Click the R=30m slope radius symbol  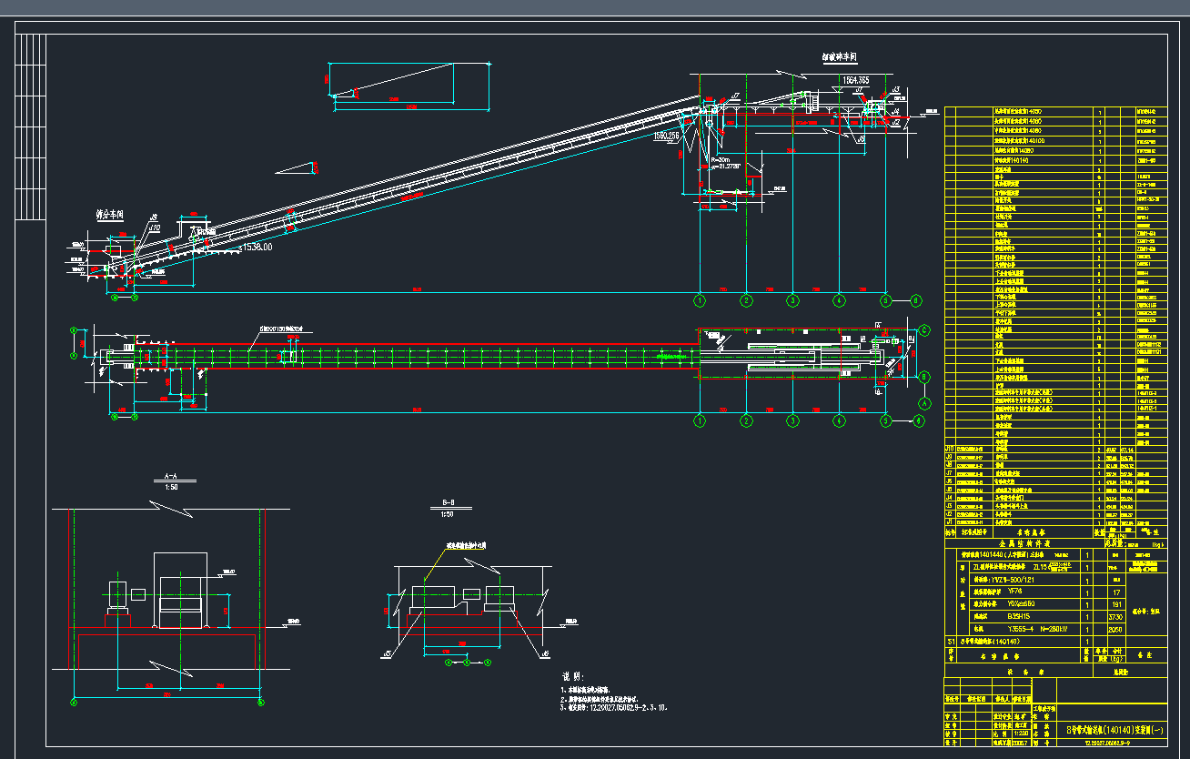point(721,161)
